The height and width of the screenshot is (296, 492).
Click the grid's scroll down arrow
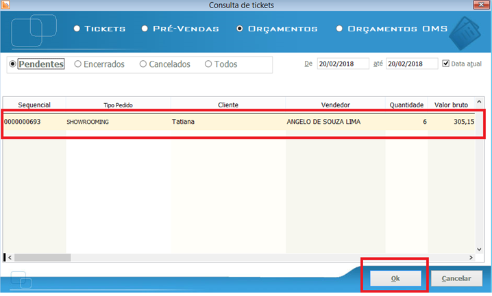479,250
